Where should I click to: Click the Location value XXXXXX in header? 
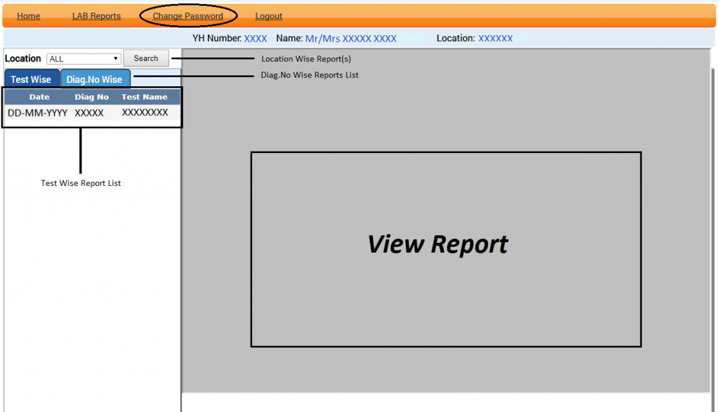pyautogui.click(x=495, y=39)
